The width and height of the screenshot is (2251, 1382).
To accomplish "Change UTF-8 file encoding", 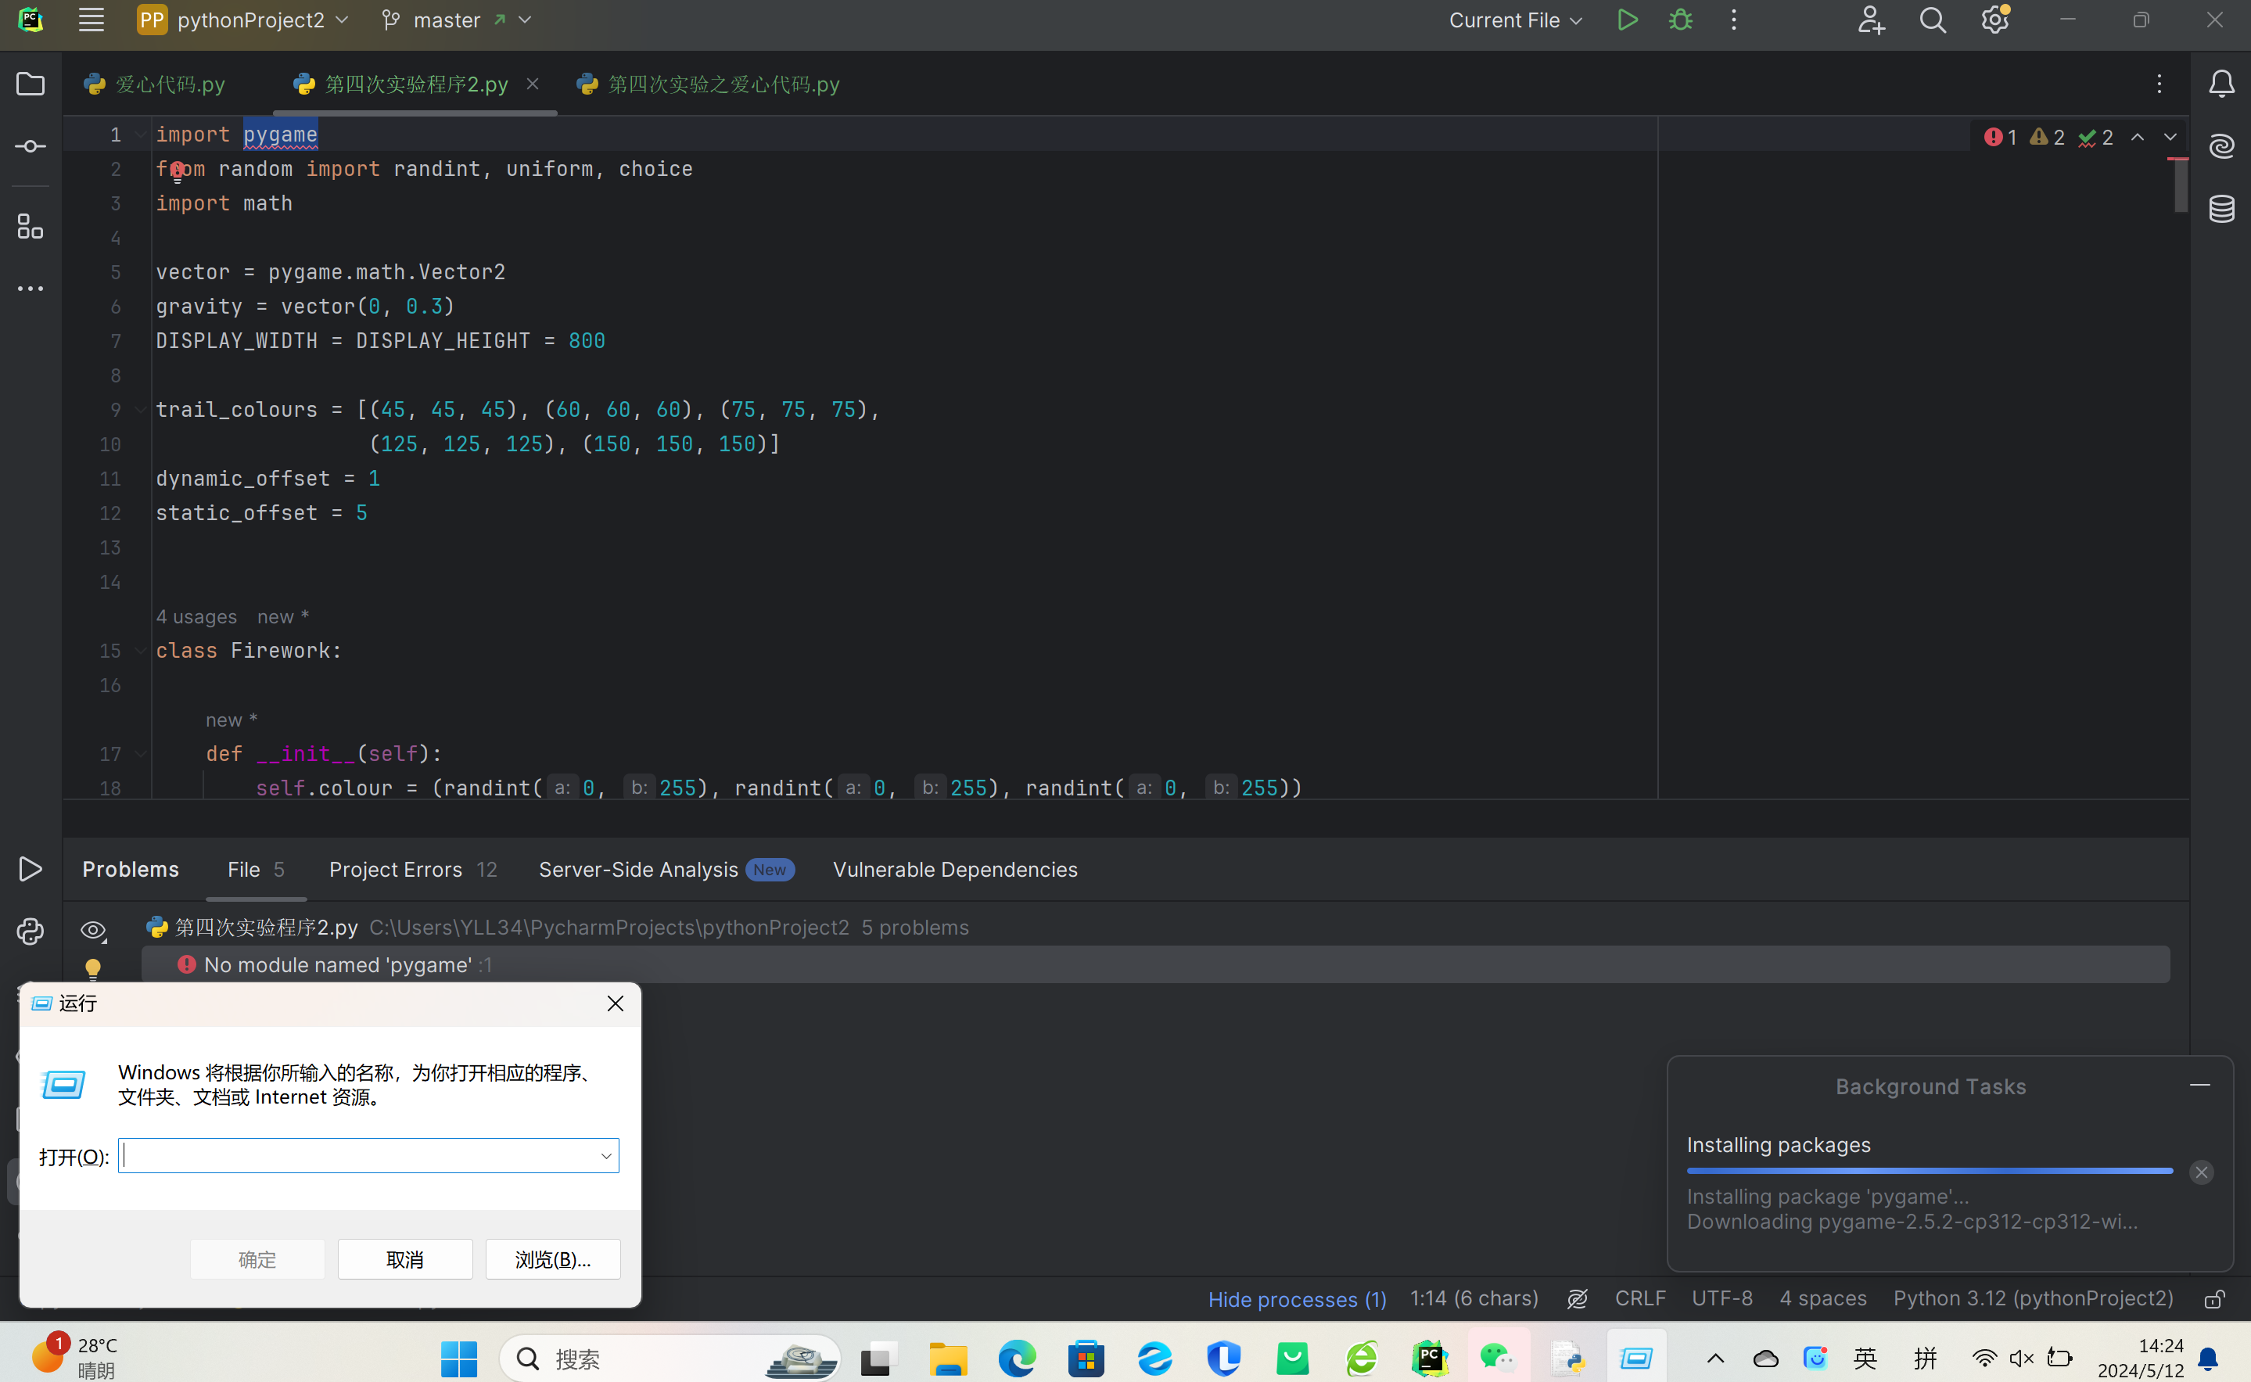I will pyautogui.click(x=1721, y=1299).
